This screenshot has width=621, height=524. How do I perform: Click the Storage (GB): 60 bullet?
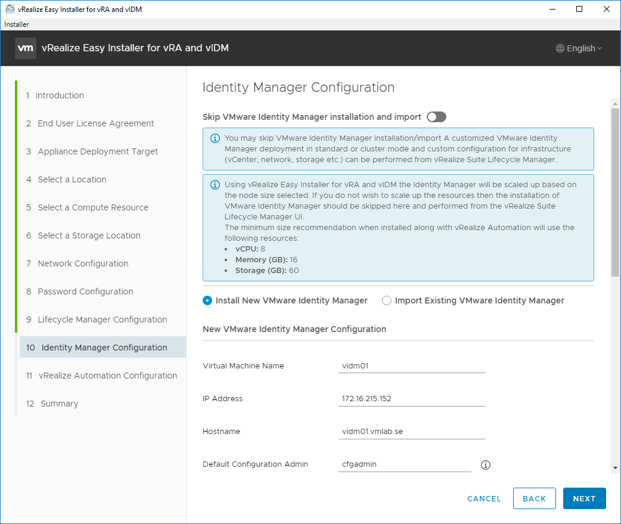coord(267,271)
